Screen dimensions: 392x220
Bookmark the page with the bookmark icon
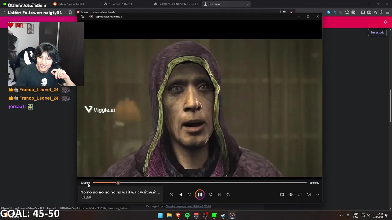[x=70, y=12]
